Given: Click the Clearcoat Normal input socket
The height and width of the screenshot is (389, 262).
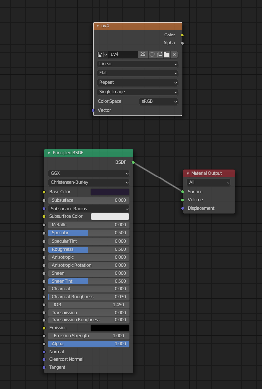Looking at the screenshot, I should point(44,359).
